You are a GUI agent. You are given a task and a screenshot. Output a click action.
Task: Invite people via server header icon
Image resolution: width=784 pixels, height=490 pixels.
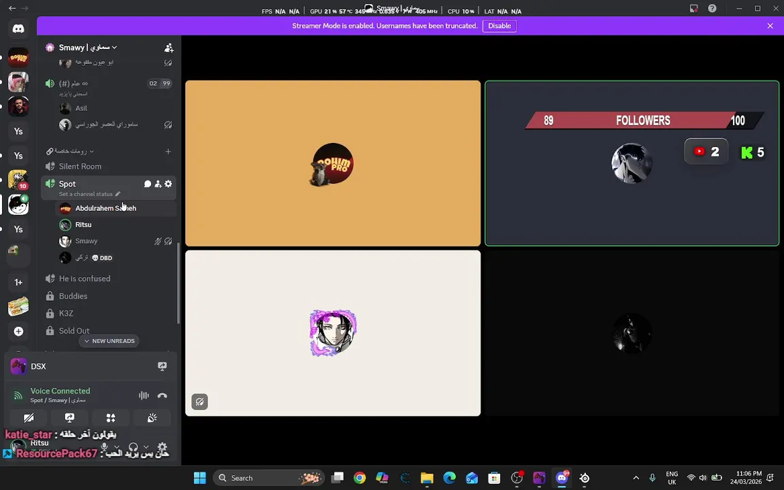click(169, 48)
